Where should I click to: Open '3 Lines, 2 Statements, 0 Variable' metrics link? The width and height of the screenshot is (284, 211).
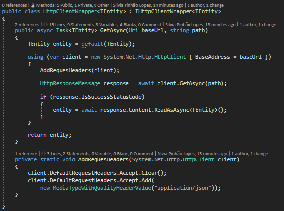[100, 154]
